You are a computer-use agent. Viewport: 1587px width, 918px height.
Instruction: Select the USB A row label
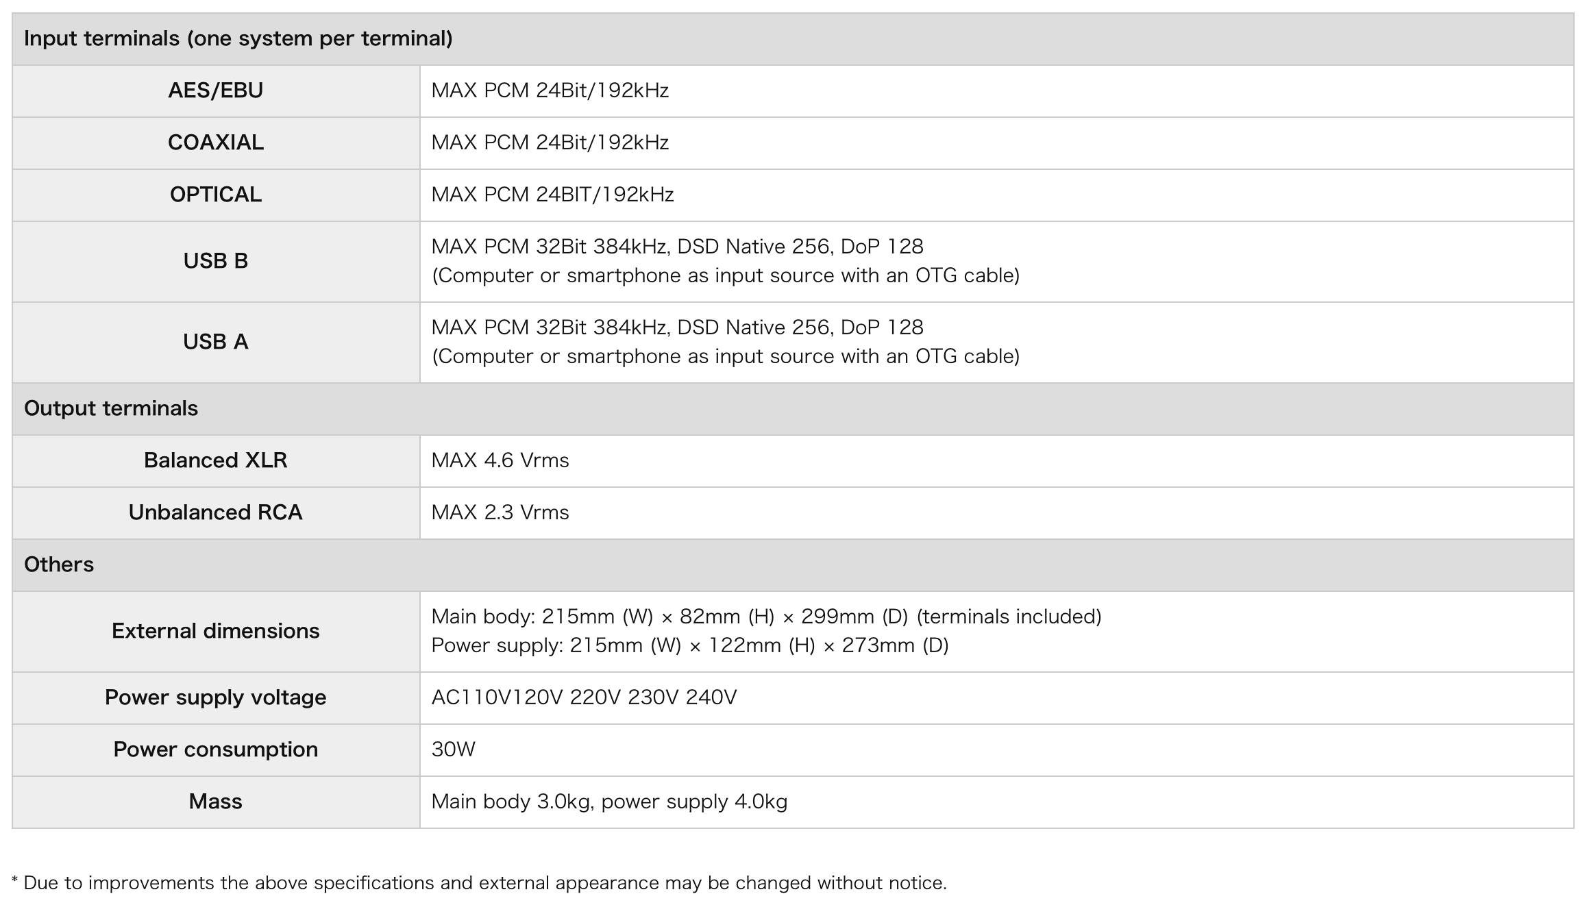click(x=215, y=342)
